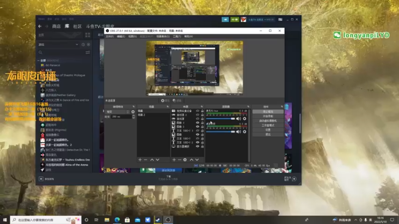Adjust desktop audio volume slider

[x=220, y=131]
